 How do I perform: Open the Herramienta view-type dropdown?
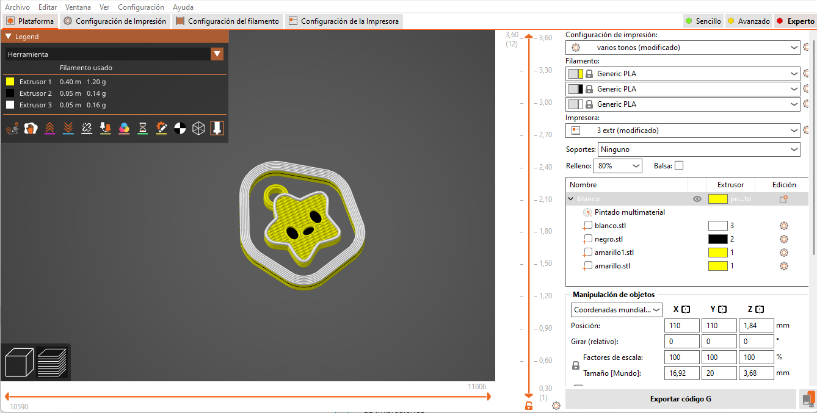tap(114, 54)
